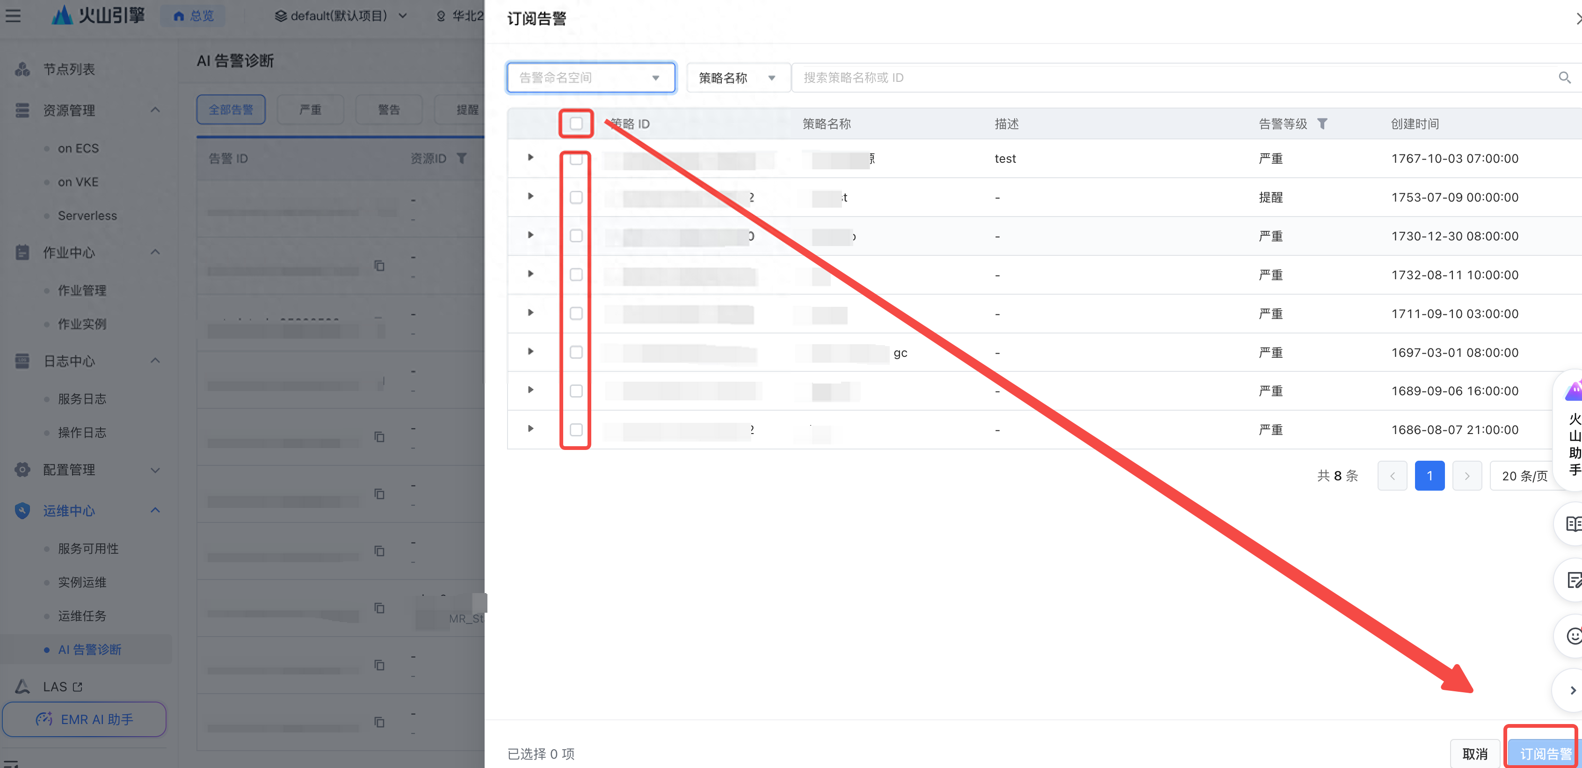The width and height of the screenshot is (1582, 768).
Task: Click the 订阅告警 subscribe button
Action: click(1545, 753)
